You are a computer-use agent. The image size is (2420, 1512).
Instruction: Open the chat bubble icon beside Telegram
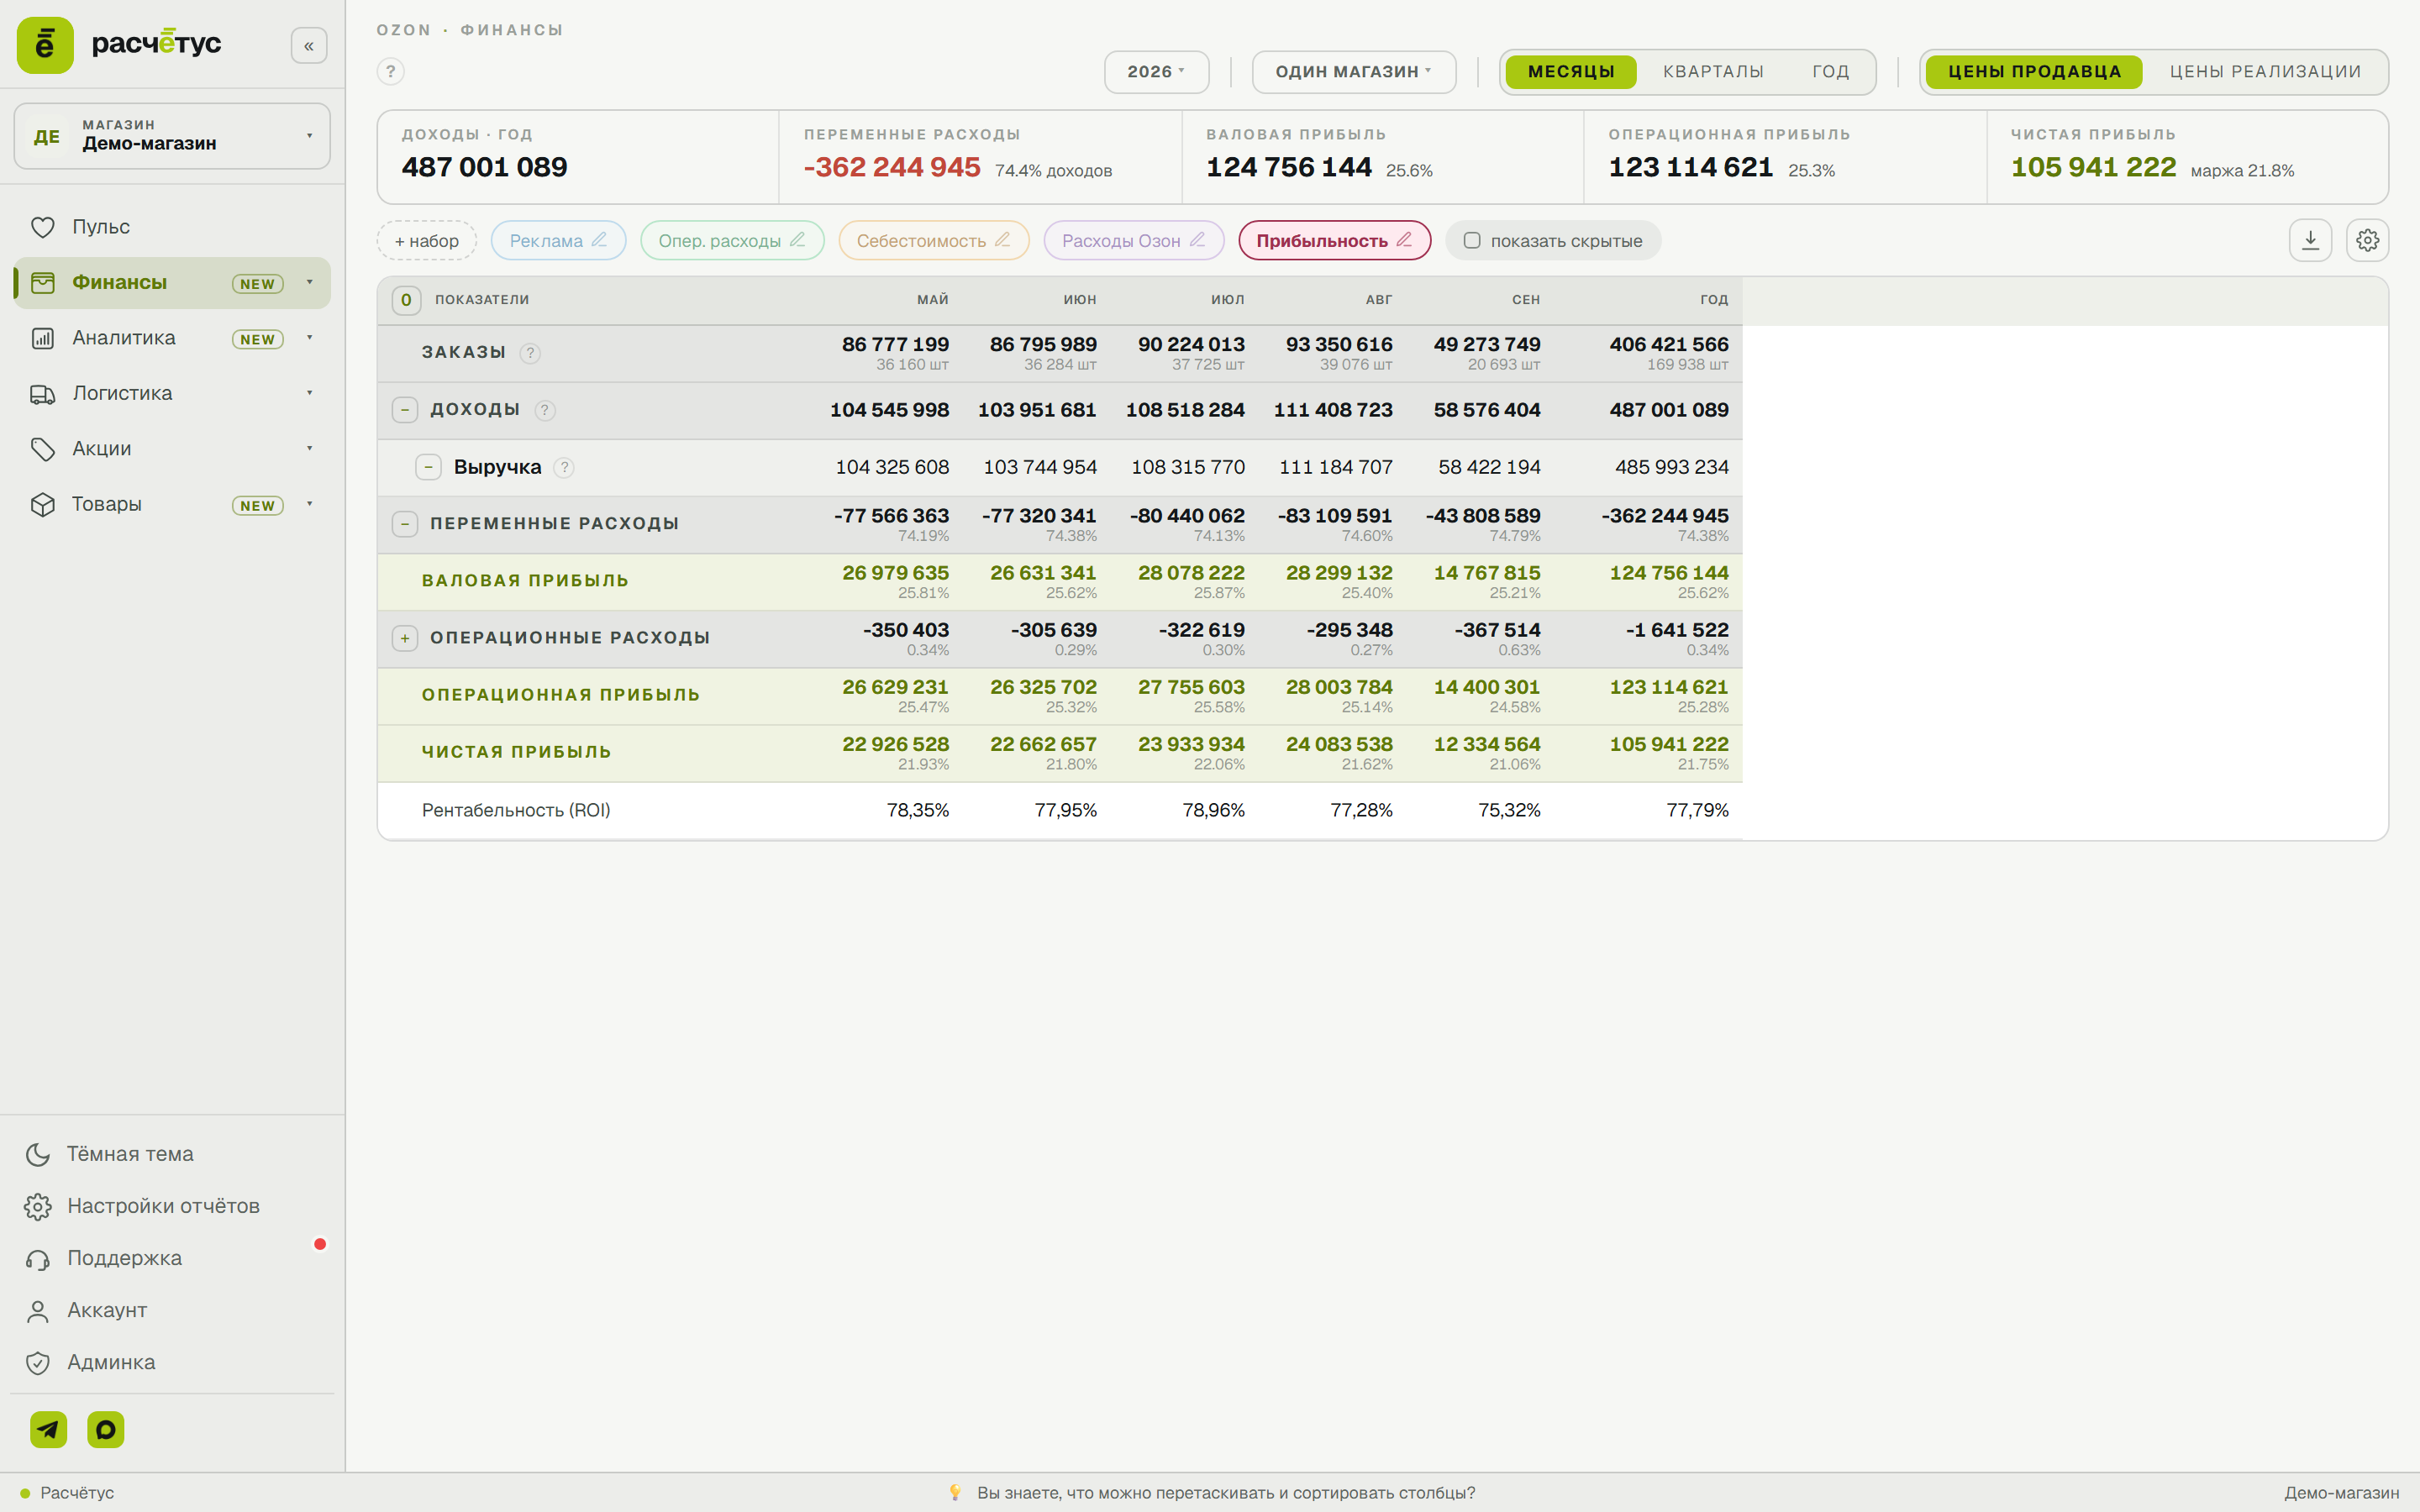[x=106, y=1429]
